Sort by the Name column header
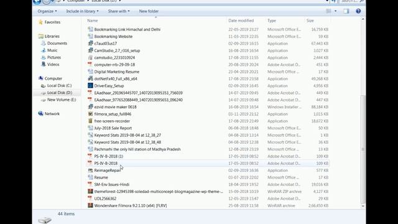The width and height of the screenshot is (398, 224). (93, 21)
